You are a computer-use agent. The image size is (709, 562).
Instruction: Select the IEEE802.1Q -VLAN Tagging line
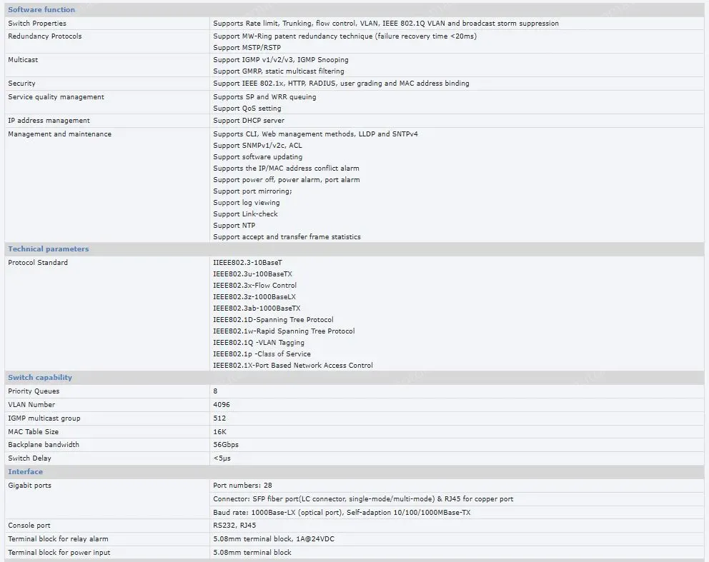[x=259, y=343]
